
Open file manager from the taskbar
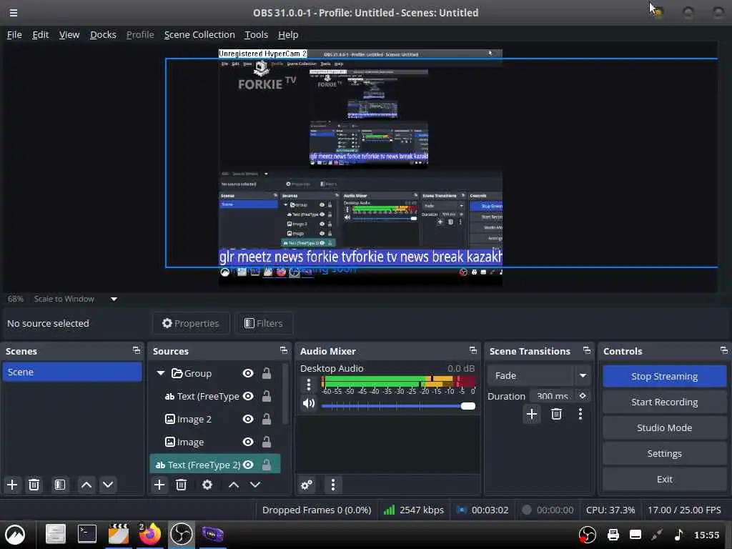tap(56, 534)
